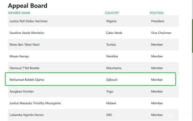Image resolution: width=193 pixels, height=121 pixels.
Task: Click the POSITION column header
Action: 157,13
